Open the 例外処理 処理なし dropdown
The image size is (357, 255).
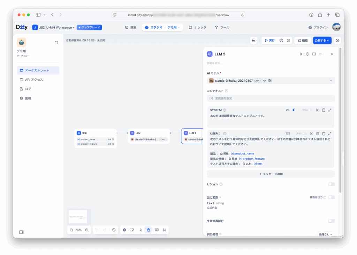[326, 234]
